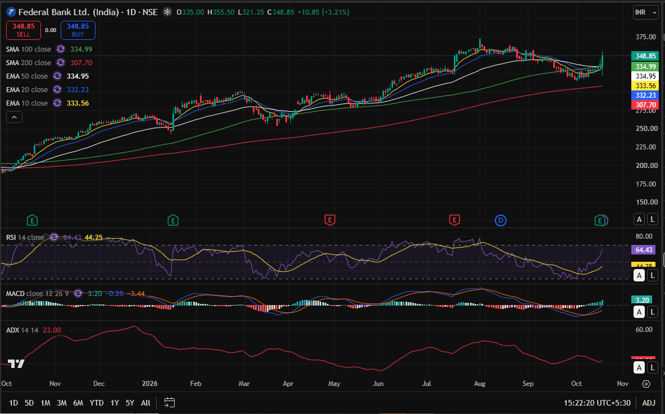Select the 3M time range
Image resolution: width=665 pixels, height=414 pixels.
[61, 403]
